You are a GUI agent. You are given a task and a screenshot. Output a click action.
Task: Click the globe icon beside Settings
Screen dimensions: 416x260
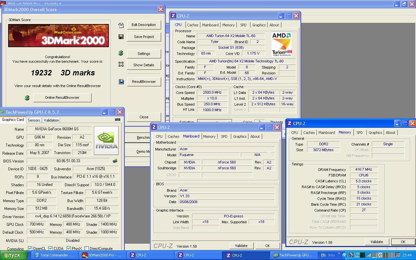(121, 53)
